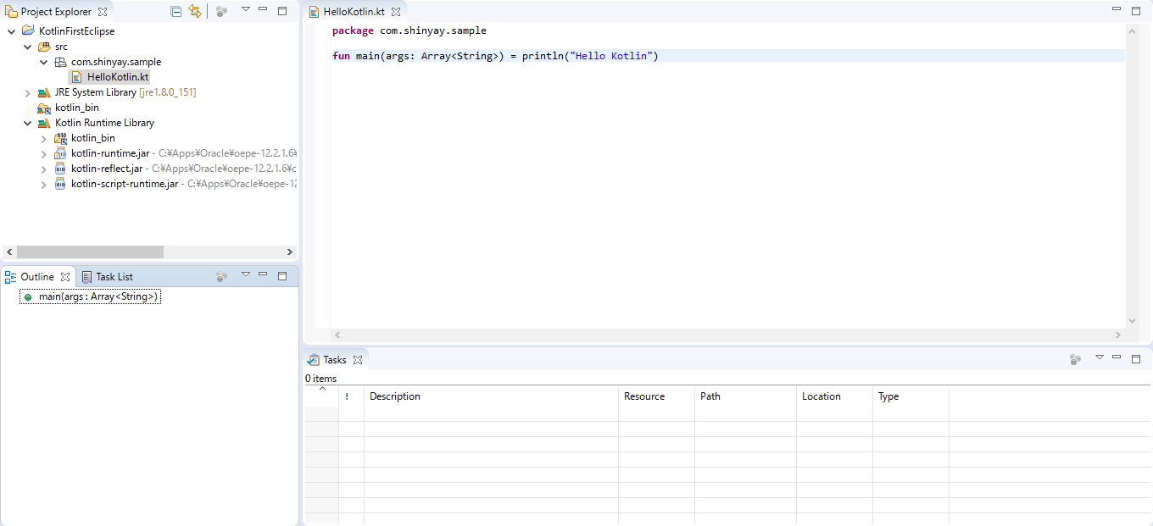This screenshot has height=526, width=1153.
Task: Click the Kotlin file icon beside HelloKotlin.kt
Action: point(75,76)
